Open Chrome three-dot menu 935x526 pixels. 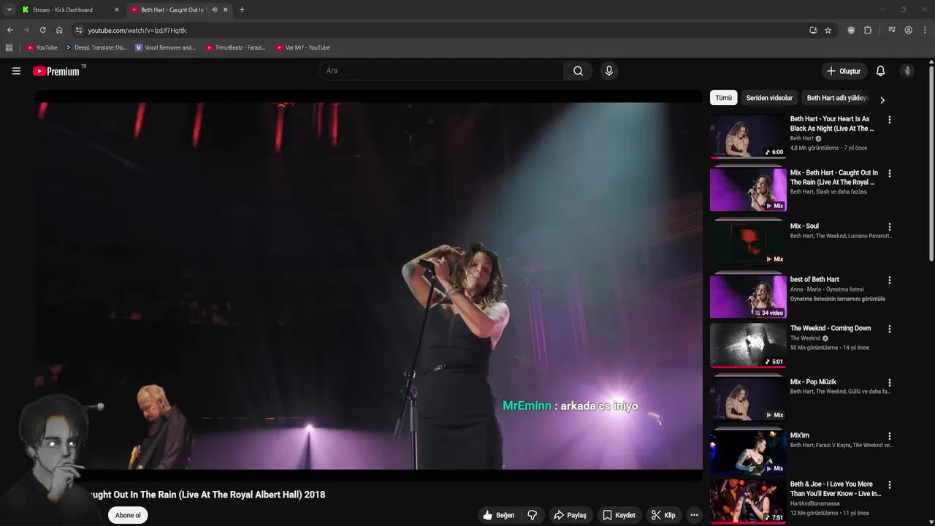tap(925, 30)
